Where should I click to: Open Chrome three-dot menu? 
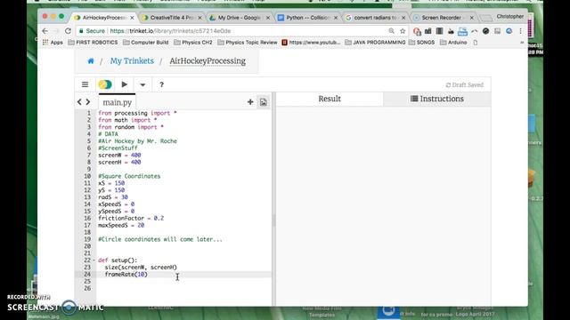tap(520, 31)
